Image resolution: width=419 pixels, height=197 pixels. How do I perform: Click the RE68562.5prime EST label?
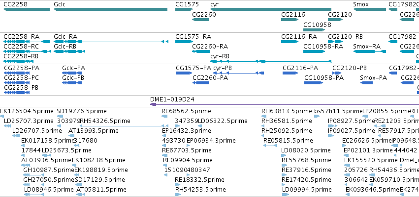click(x=186, y=111)
